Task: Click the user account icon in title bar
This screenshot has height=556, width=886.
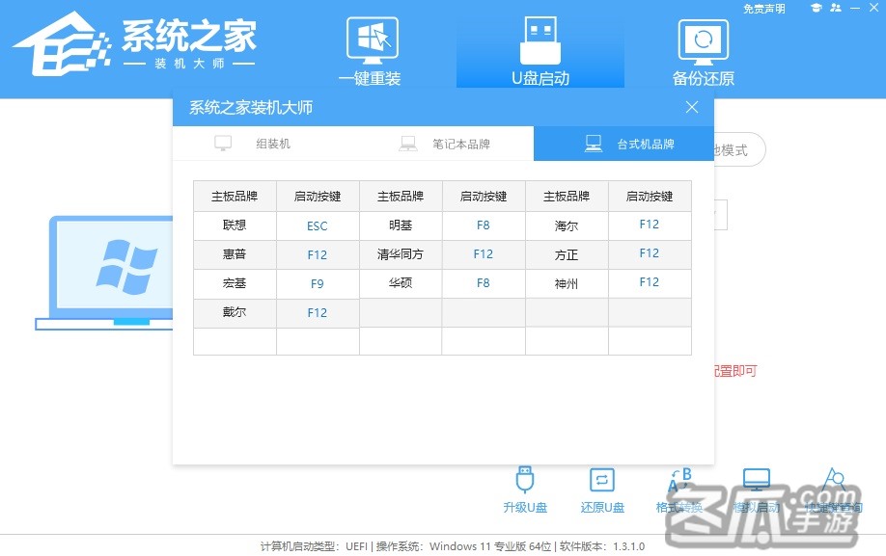Action: [x=834, y=9]
